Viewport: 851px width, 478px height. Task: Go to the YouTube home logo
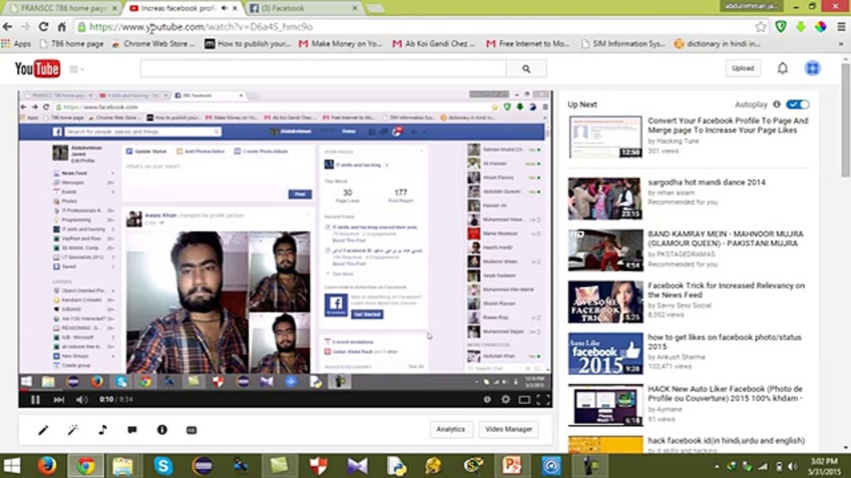coord(37,69)
